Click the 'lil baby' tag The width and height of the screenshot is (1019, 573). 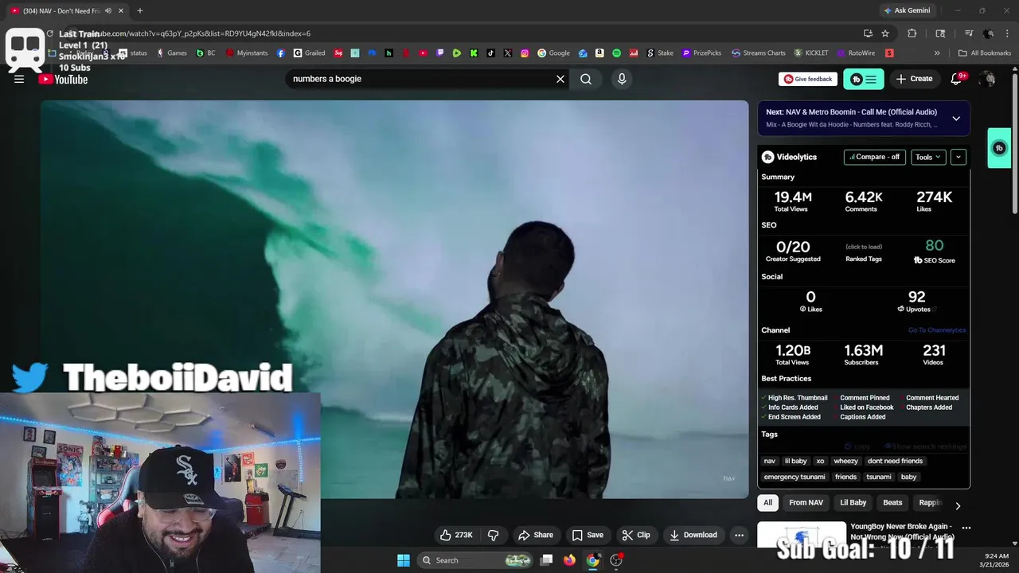(795, 461)
